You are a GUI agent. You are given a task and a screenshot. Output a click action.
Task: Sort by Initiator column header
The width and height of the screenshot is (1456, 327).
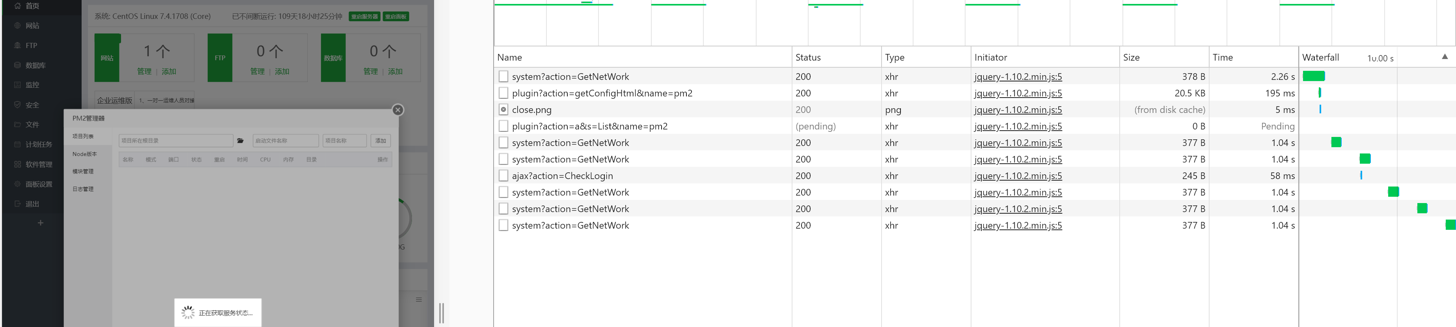pyautogui.click(x=1045, y=57)
